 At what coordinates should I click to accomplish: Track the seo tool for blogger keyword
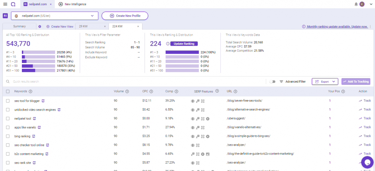pos(365,101)
